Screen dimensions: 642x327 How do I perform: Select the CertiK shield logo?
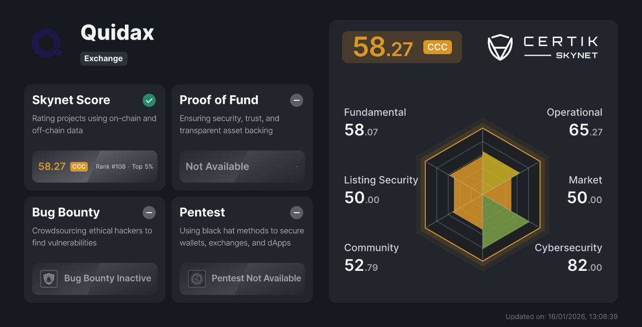[500, 47]
